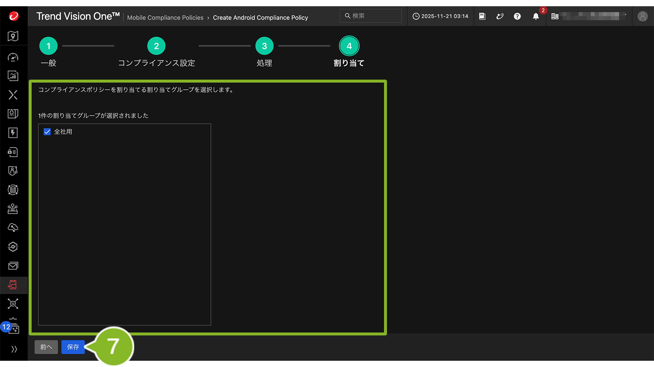Open the email security envelope icon in sidebar
654x367 pixels.
pos(13,266)
